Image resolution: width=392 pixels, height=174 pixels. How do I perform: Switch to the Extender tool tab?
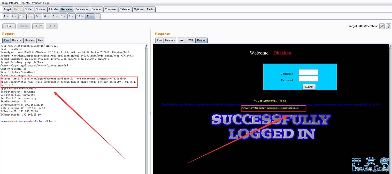125,9
